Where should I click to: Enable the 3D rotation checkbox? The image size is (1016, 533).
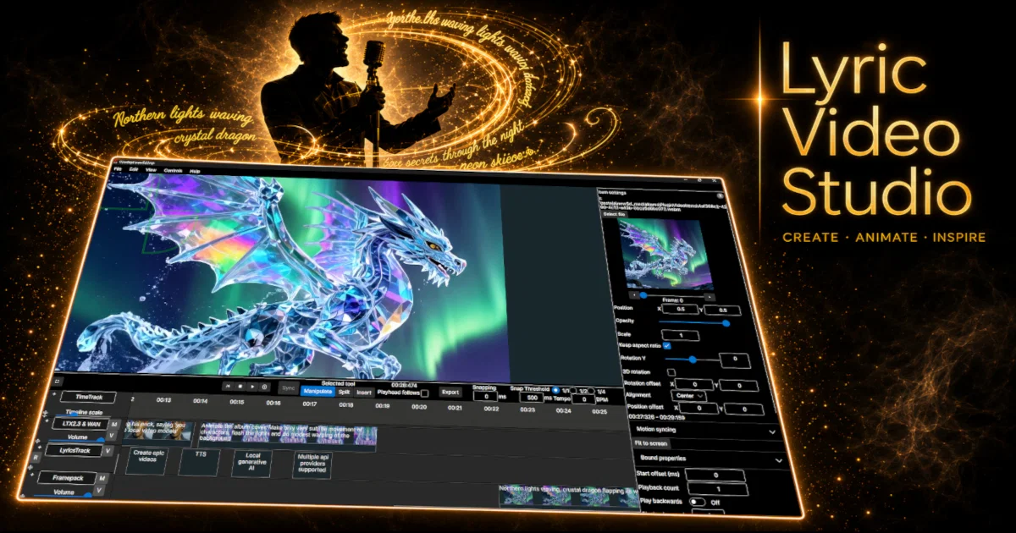point(671,372)
